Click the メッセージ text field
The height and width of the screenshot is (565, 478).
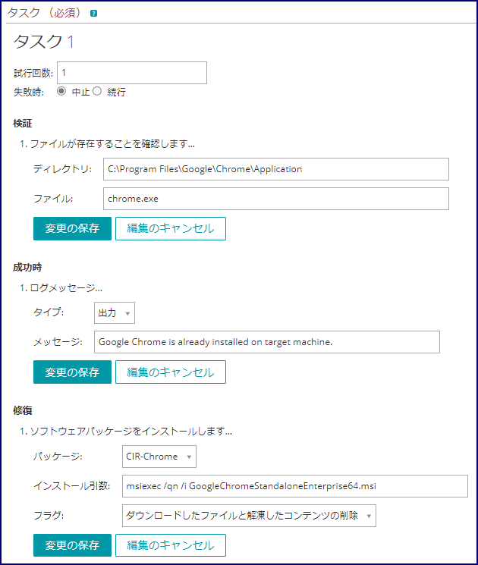point(267,342)
